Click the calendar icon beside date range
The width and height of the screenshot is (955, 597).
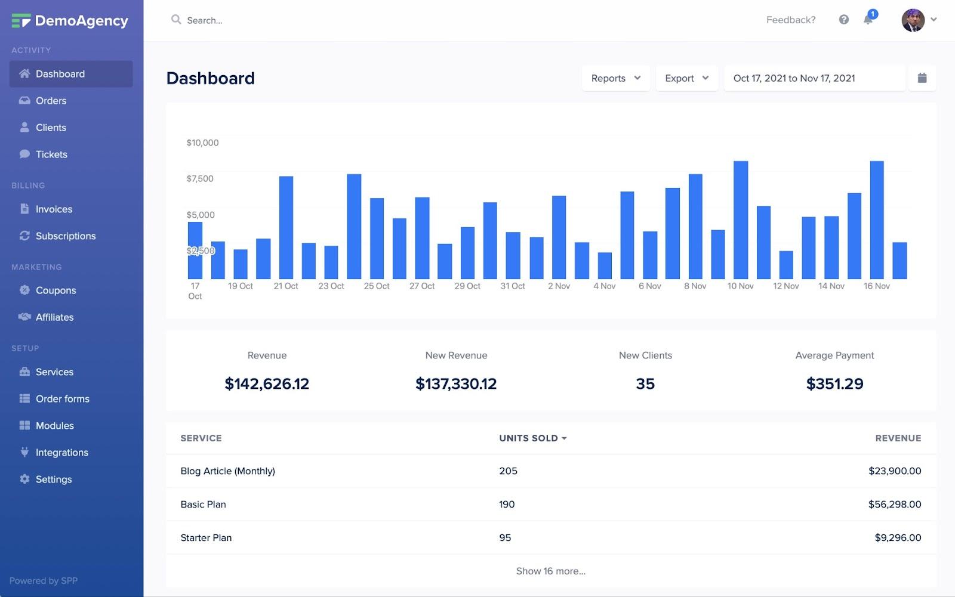point(922,78)
